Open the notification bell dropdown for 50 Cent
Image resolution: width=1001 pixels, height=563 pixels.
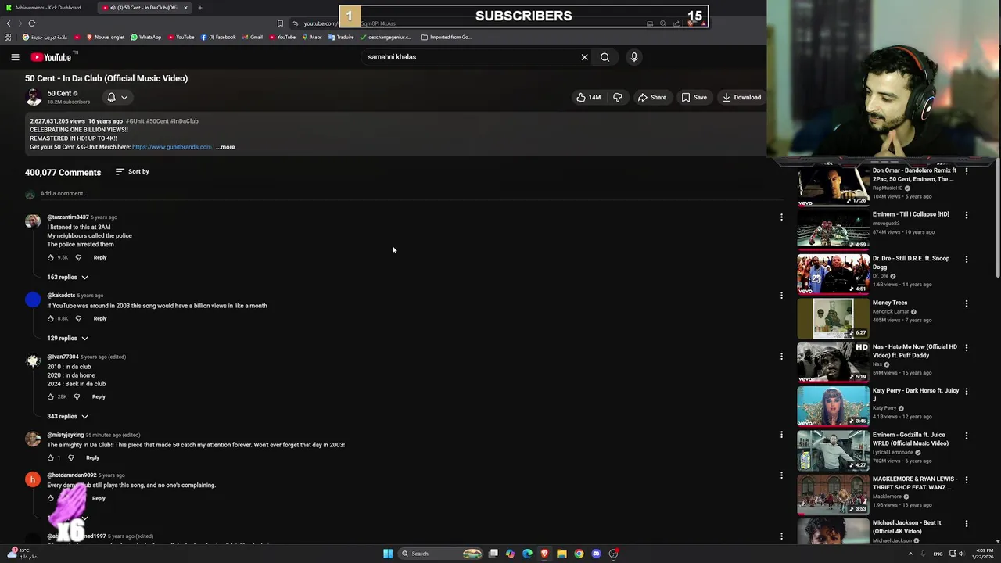click(x=117, y=98)
